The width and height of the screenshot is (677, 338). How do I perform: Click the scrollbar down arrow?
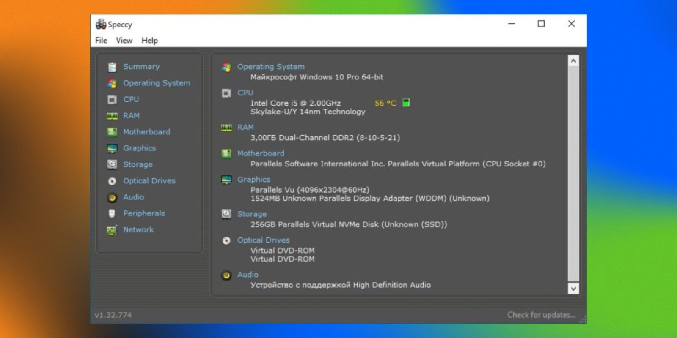[573, 289]
